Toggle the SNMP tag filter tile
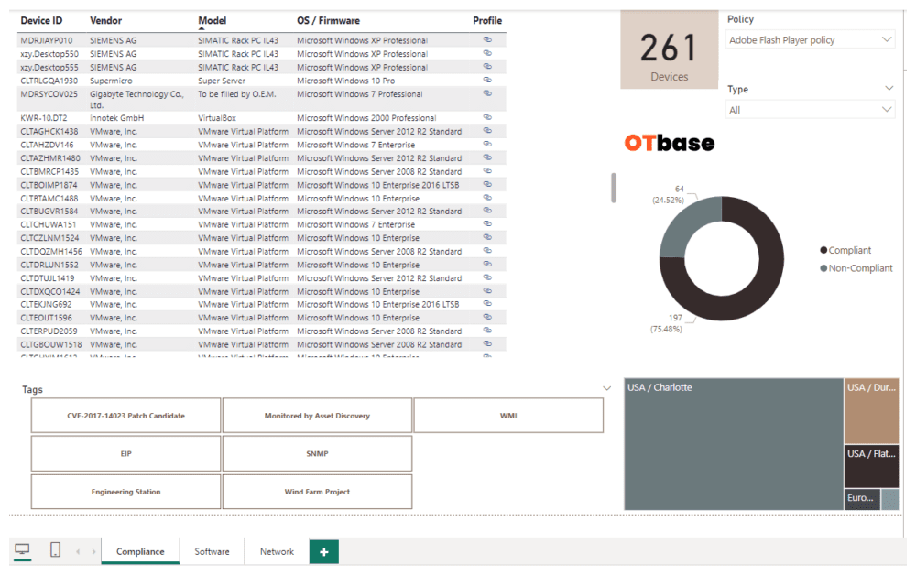916x575 pixels. 317,454
